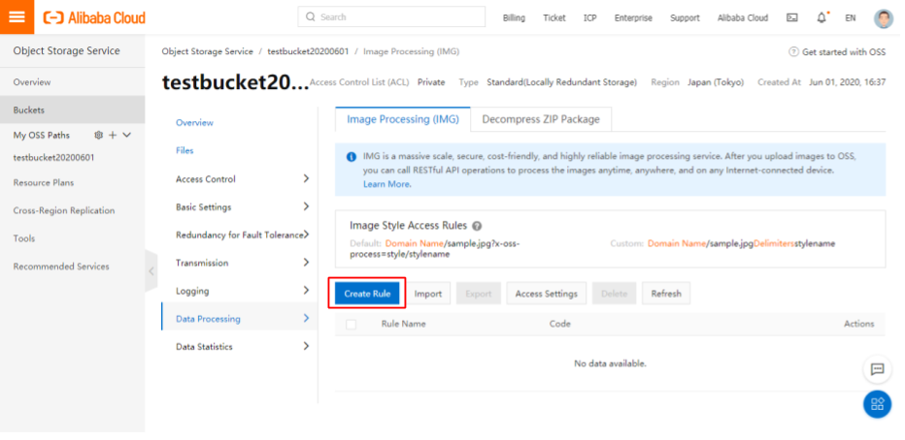This screenshot has width=905, height=440.
Task: Click the Object Storage Service sidebar title
Action: coord(66,50)
